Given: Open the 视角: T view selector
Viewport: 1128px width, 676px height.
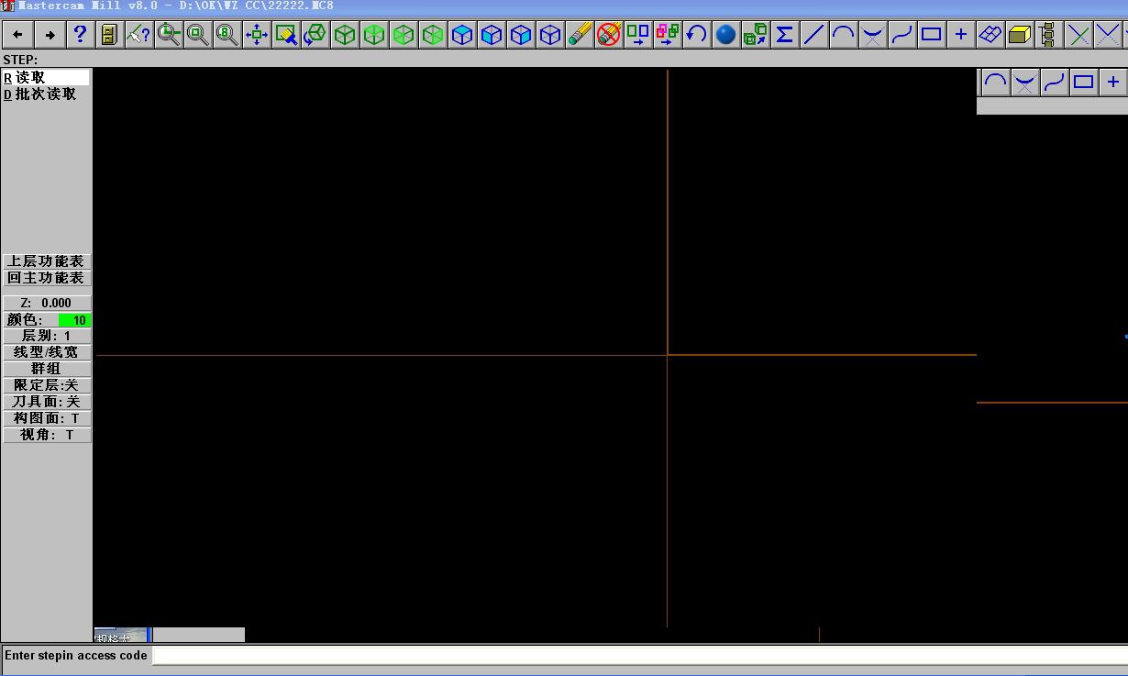Looking at the screenshot, I should click(47, 435).
